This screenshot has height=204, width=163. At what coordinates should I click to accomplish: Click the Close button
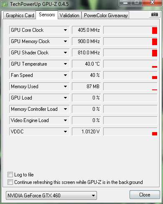click(145, 195)
